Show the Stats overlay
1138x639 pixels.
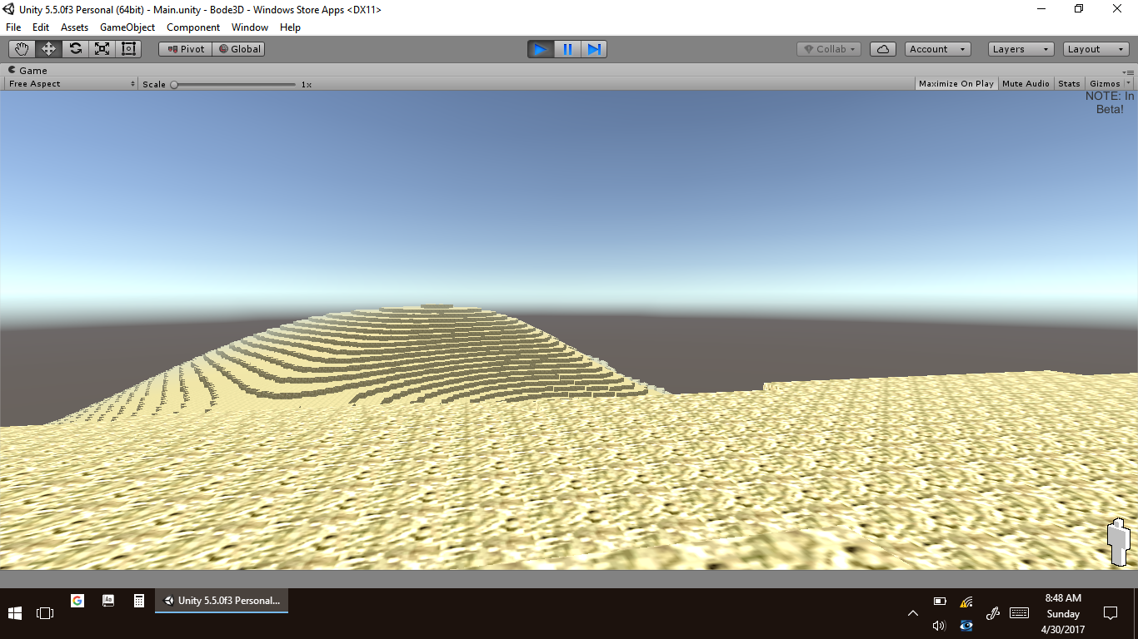(x=1069, y=84)
